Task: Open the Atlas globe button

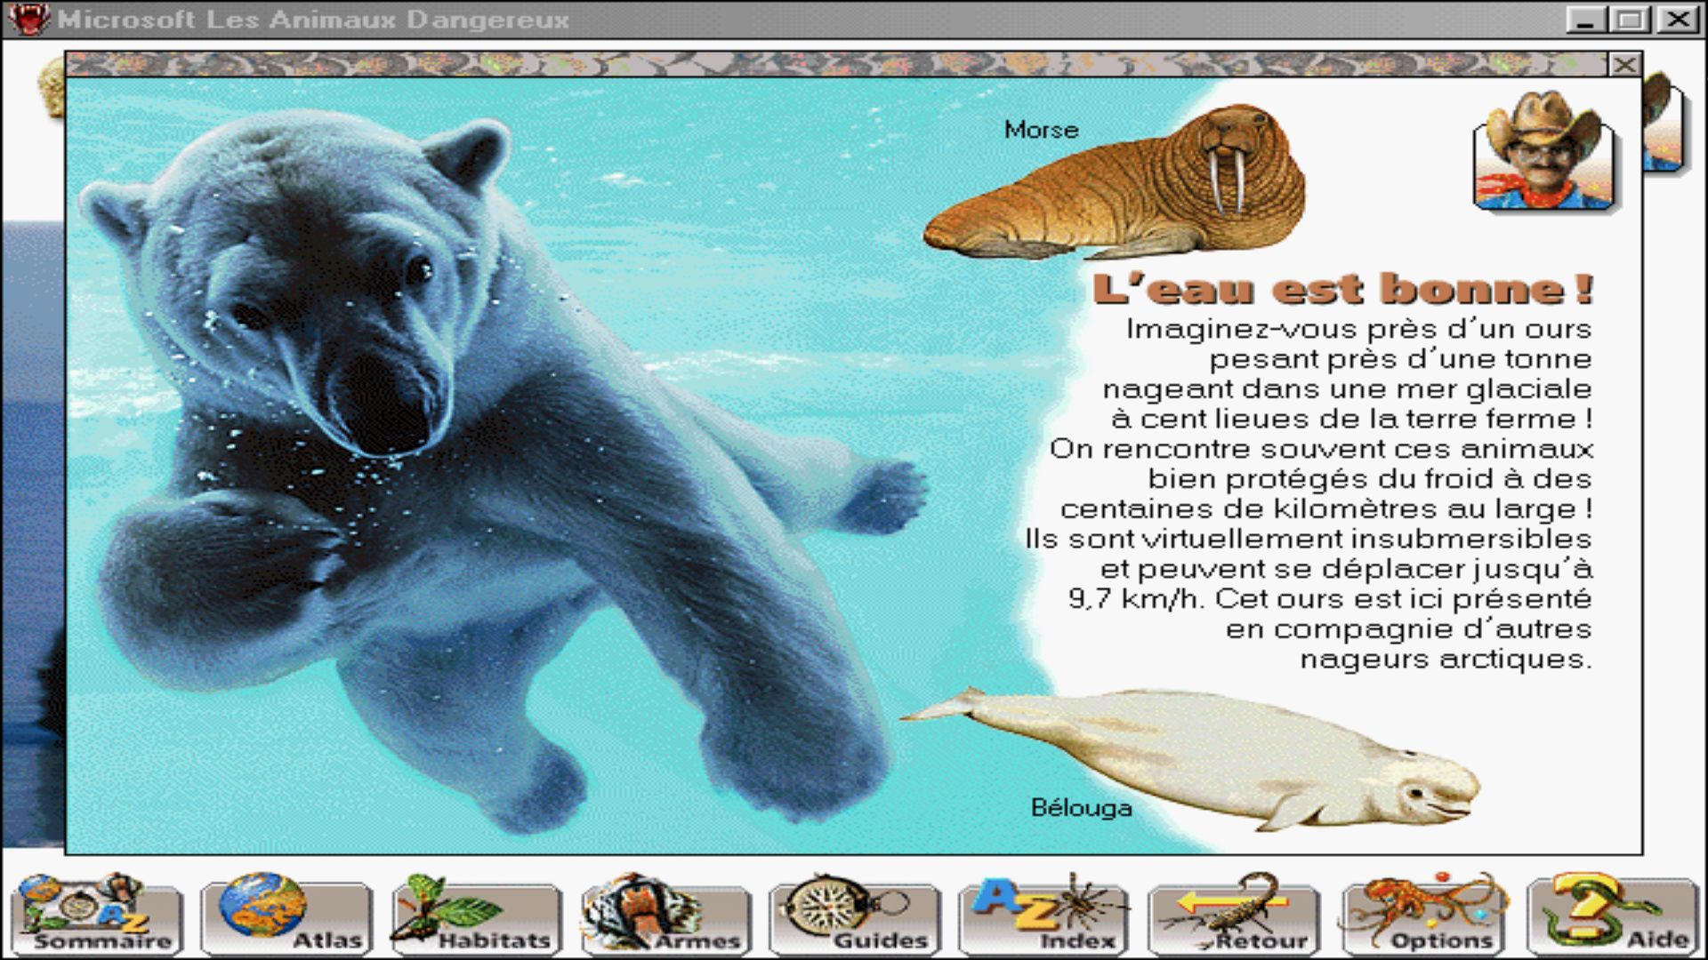Action: click(x=286, y=915)
